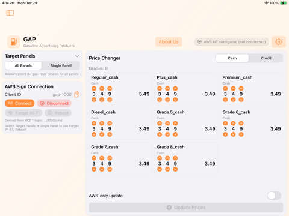The image size is (289, 216).
Task: Click the gap-1000 Client ID value
Action: (x=62, y=94)
